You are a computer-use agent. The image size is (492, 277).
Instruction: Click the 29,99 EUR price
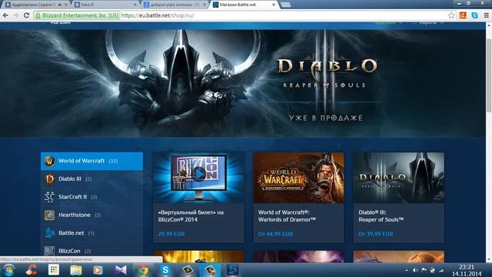tap(171, 234)
